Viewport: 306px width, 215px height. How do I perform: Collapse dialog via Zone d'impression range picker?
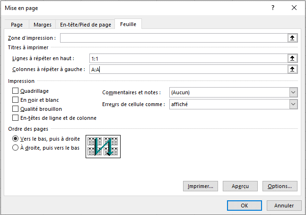[x=292, y=38]
